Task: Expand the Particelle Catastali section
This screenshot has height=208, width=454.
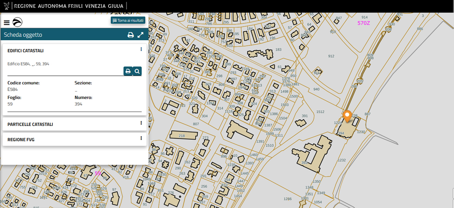Action: 30,124
